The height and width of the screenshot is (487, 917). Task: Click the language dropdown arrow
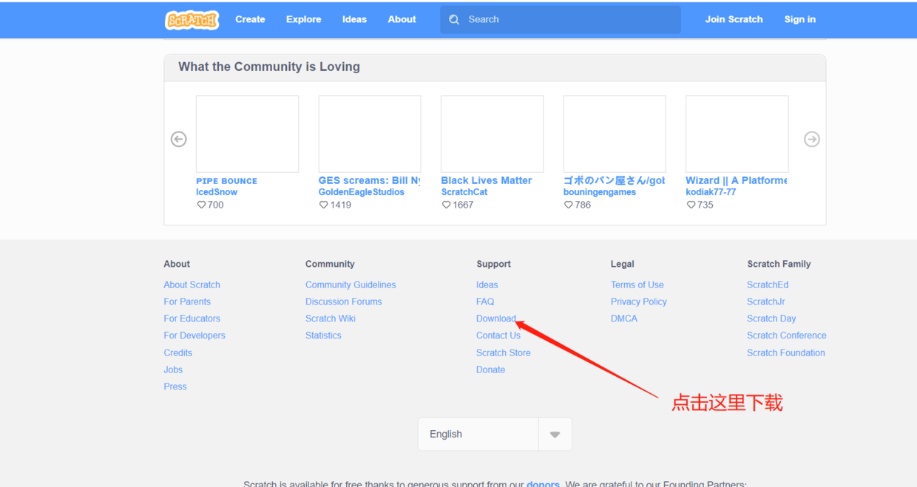point(555,435)
